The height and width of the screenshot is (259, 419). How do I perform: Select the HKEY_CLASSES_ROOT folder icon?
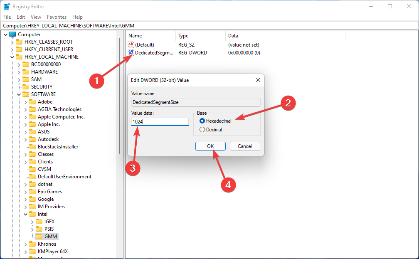point(19,42)
